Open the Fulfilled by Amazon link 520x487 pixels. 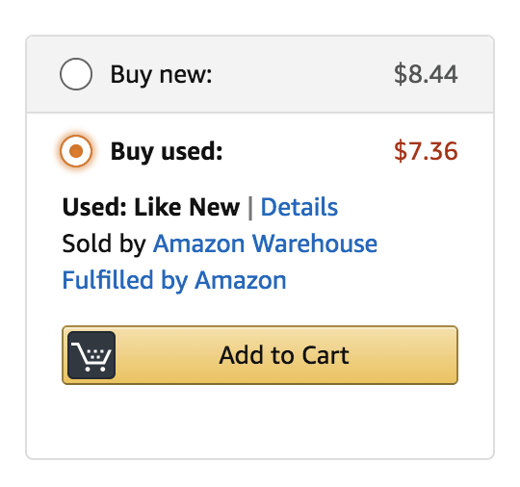pos(174,280)
